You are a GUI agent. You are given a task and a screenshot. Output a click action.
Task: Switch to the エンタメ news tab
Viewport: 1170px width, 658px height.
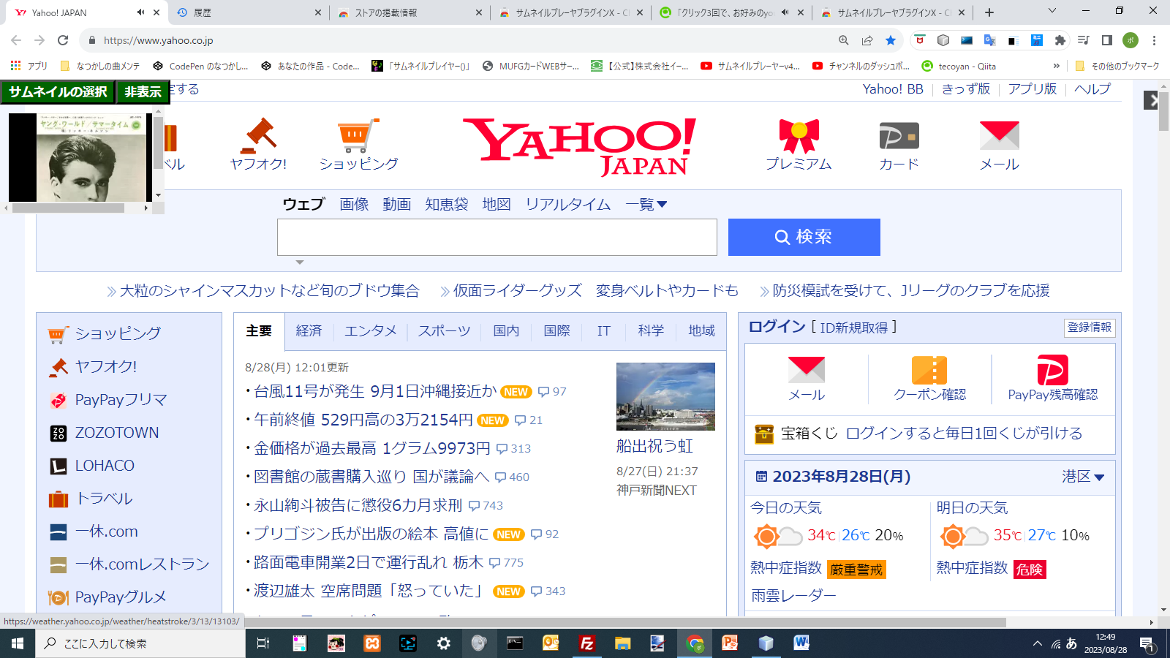click(371, 330)
